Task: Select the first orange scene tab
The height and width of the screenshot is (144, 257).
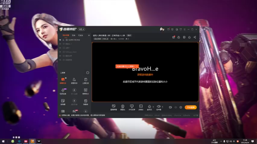Action: click(x=66, y=36)
